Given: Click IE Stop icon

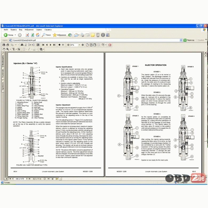Looking at the screenshot, I should pos(27,35).
